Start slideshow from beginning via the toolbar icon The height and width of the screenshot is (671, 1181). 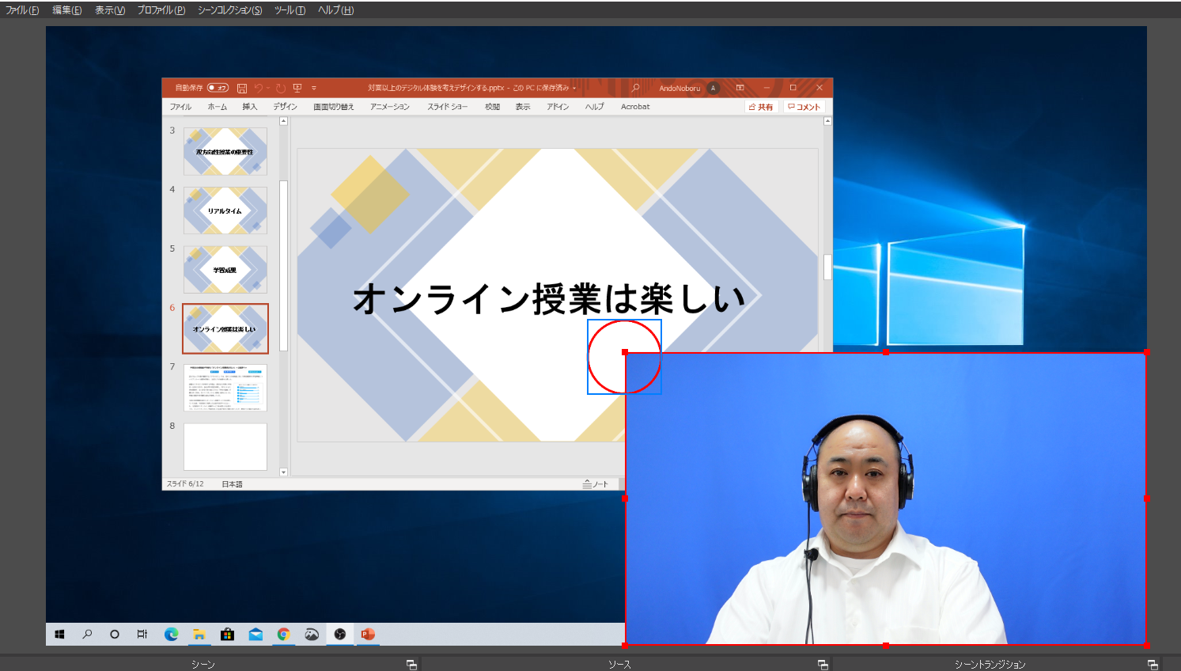pos(297,88)
